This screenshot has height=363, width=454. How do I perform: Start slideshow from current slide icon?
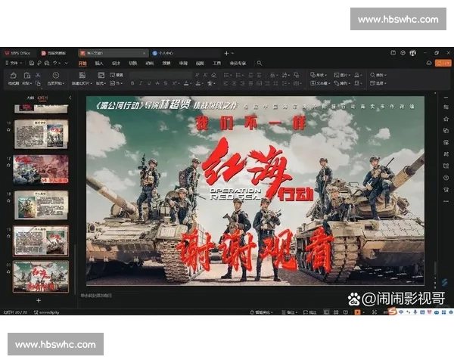coord(55,76)
